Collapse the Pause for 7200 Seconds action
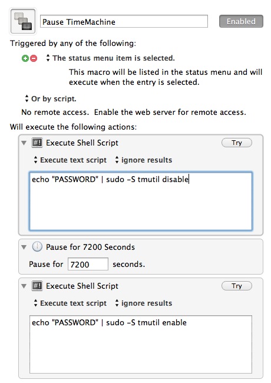 24,247
